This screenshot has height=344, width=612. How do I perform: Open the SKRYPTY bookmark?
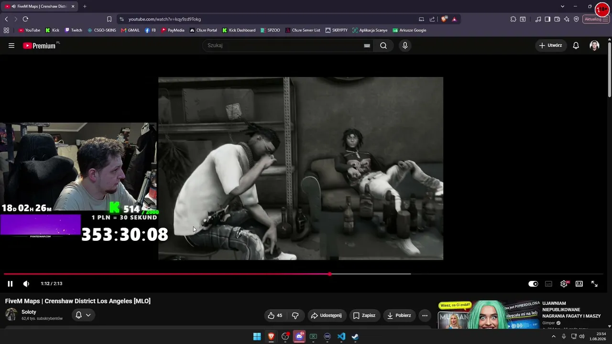pyautogui.click(x=337, y=30)
